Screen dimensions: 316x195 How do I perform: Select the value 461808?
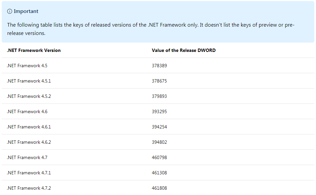[x=159, y=188]
